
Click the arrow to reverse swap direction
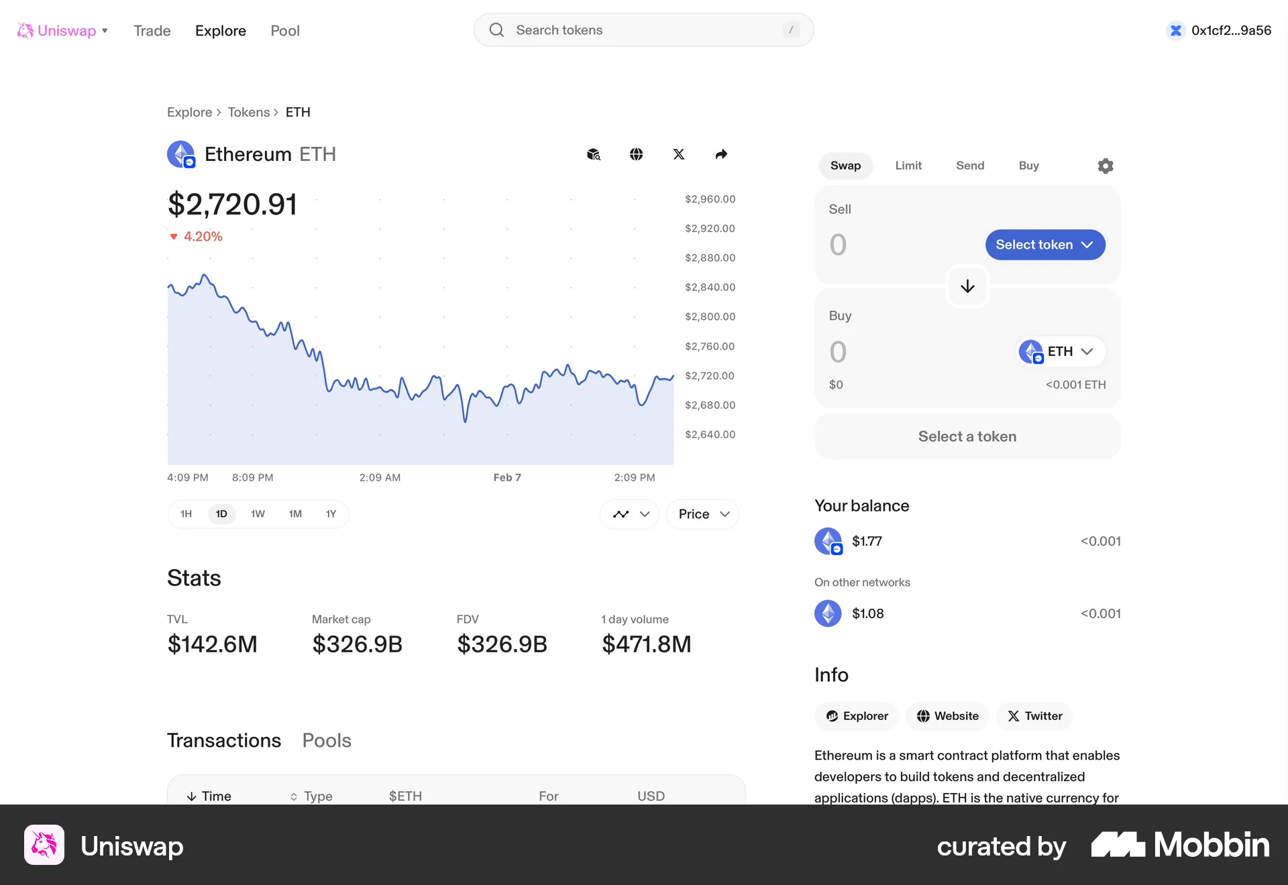pos(967,286)
